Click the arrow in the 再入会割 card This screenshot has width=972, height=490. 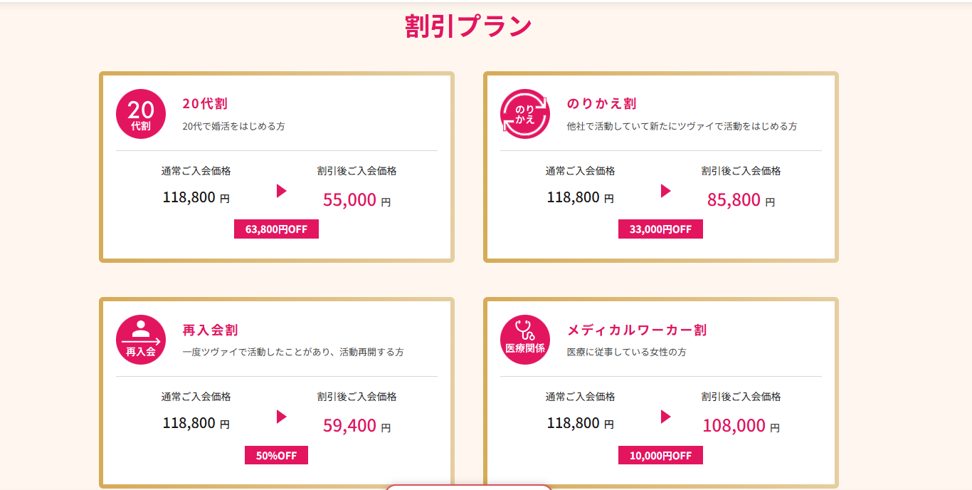tap(281, 417)
